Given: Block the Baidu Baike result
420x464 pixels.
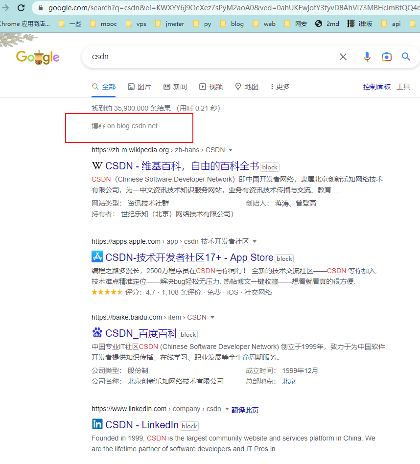Looking at the screenshot, I should pos(188,335).
